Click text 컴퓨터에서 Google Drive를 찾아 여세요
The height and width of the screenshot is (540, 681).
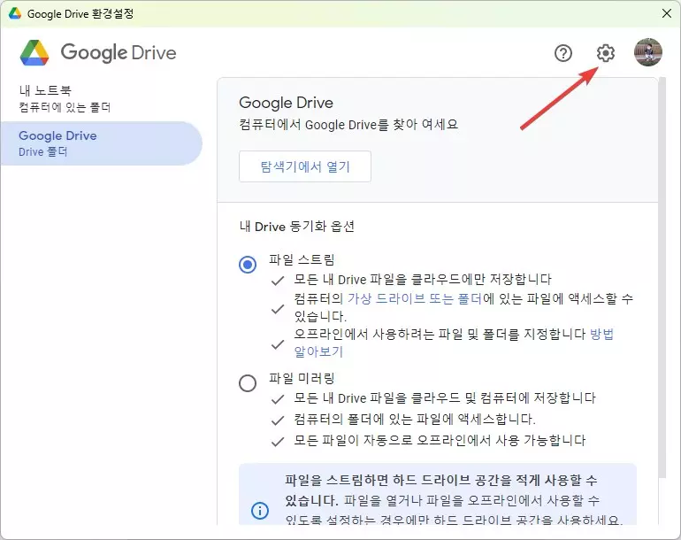[348, 125]
